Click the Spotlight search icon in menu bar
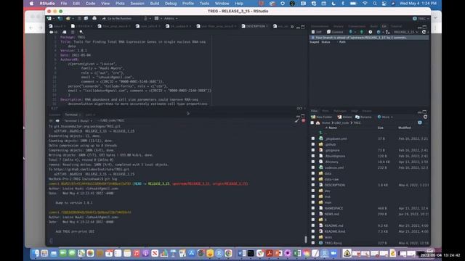The width and height of the screenshot is (465, 261). click(x=375, y=4)
